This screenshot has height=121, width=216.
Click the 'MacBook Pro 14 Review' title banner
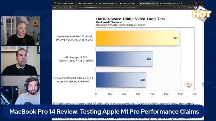[x=104, y=112]
